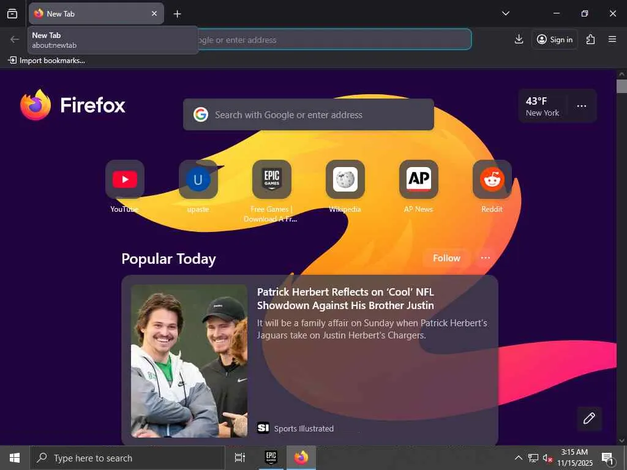
Task: Open the Extensions puzzle icon
Action: (591, 39)
